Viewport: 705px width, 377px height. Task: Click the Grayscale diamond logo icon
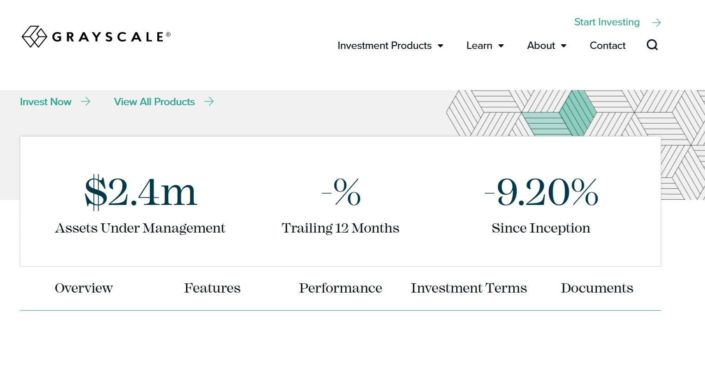(34, 37)
